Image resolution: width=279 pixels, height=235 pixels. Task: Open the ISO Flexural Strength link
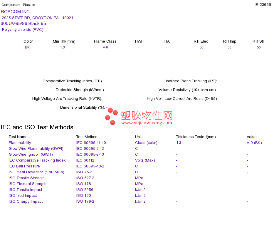point(28,184)
